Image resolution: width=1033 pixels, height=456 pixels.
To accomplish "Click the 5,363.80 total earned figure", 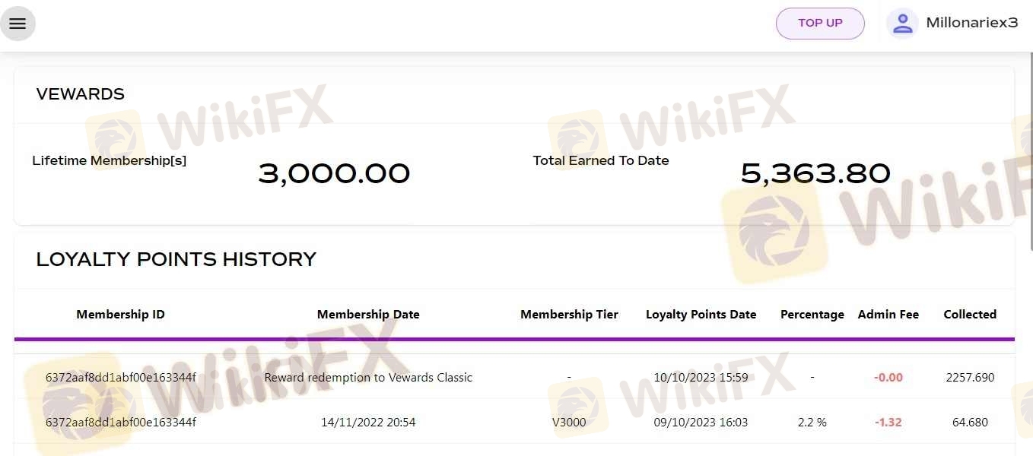I will [x=815, y=174].
